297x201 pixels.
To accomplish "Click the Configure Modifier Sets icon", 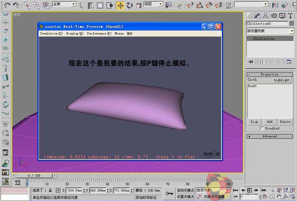I will 289,62.
